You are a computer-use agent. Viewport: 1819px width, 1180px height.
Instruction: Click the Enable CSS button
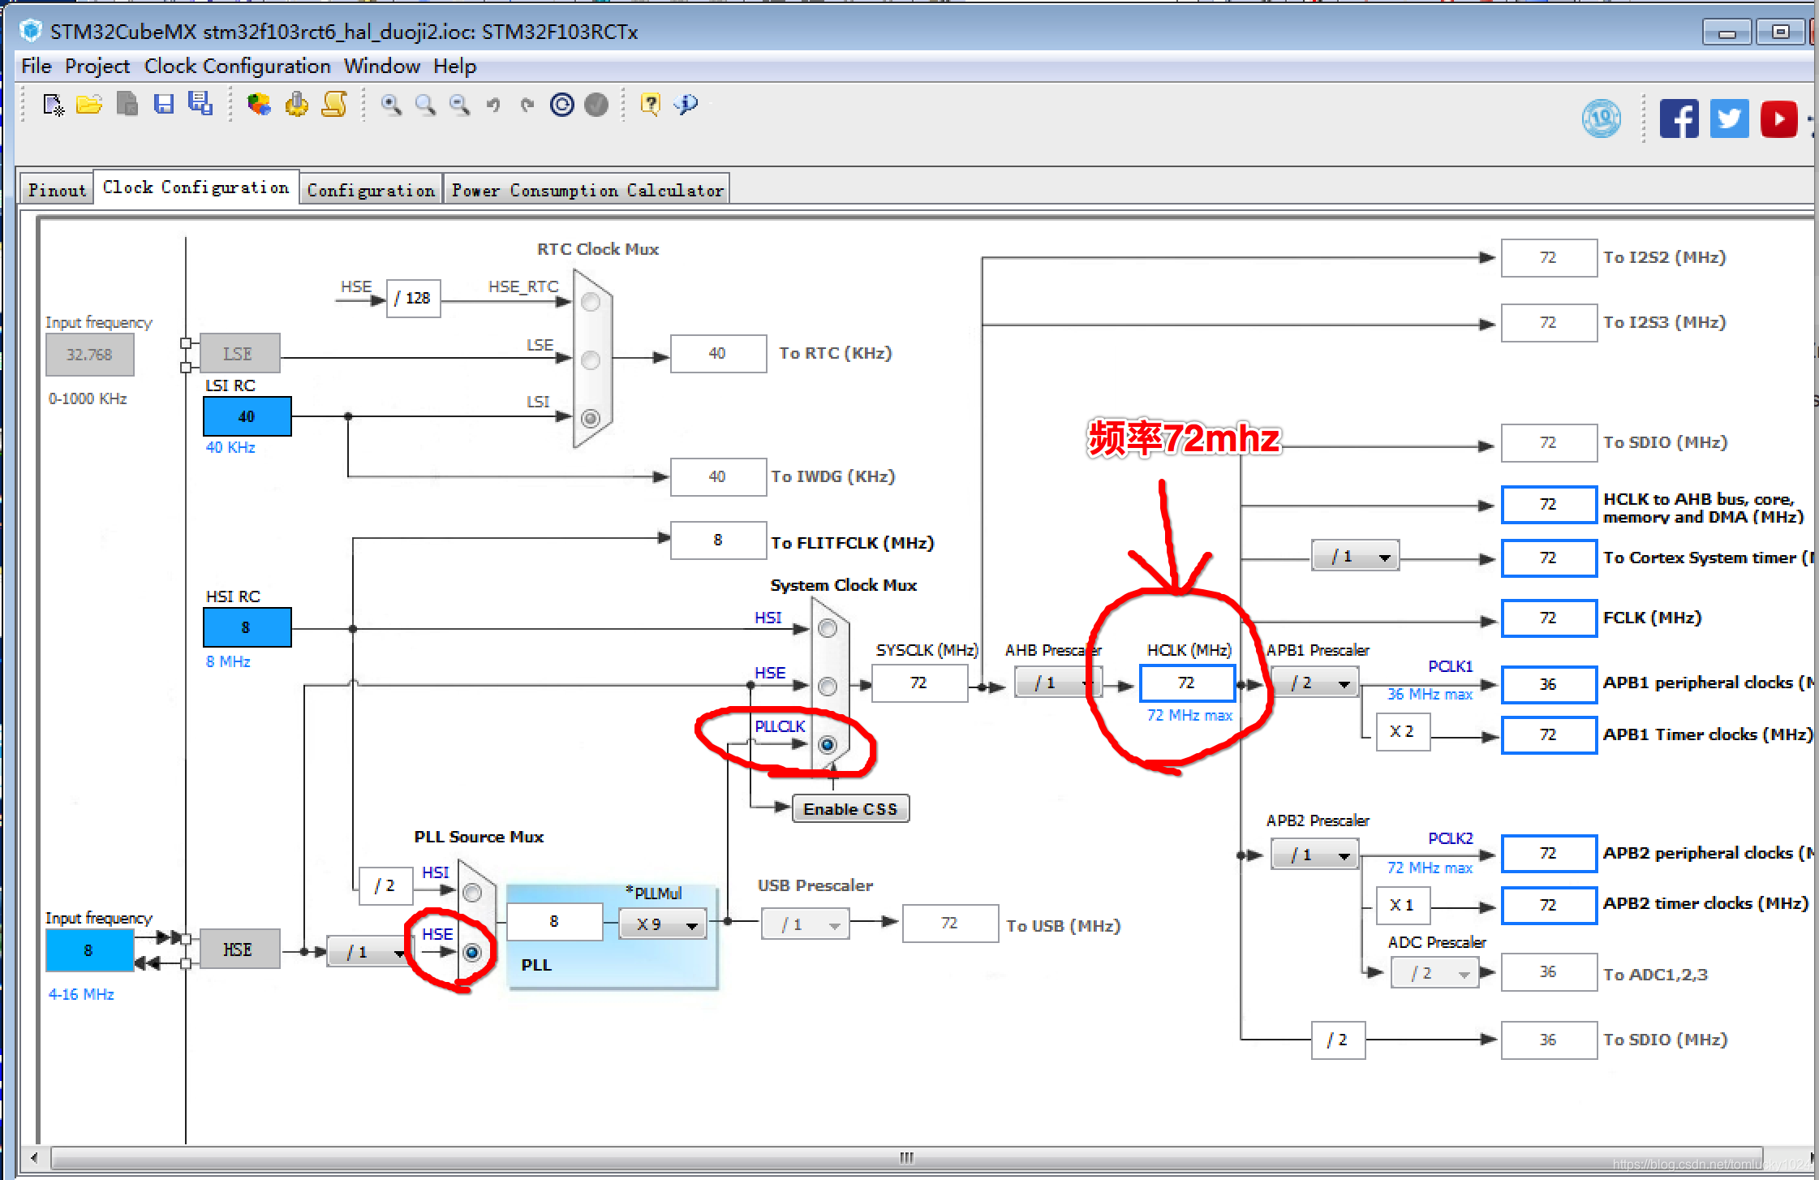(x=850, y=809)
